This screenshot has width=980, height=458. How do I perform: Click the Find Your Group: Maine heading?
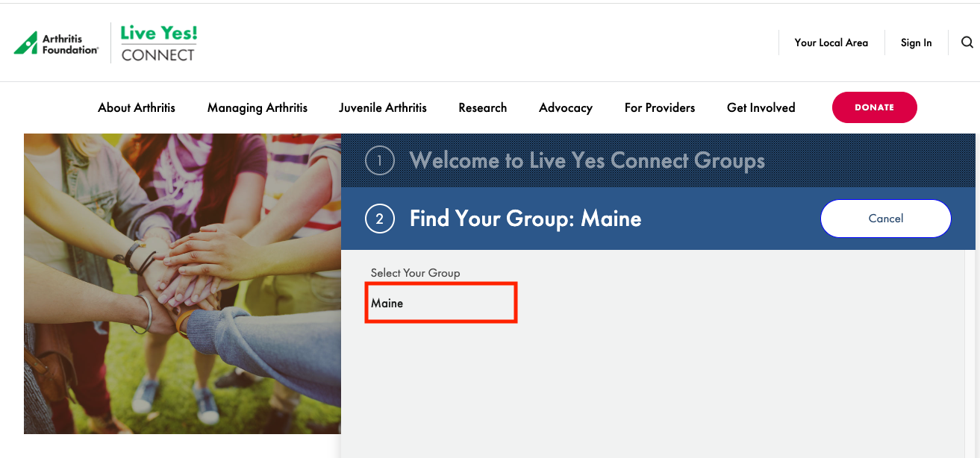pyautogui.click(x=525, y=219)
